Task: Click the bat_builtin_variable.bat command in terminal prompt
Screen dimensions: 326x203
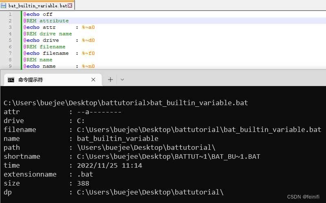Action: click(199, 103)
